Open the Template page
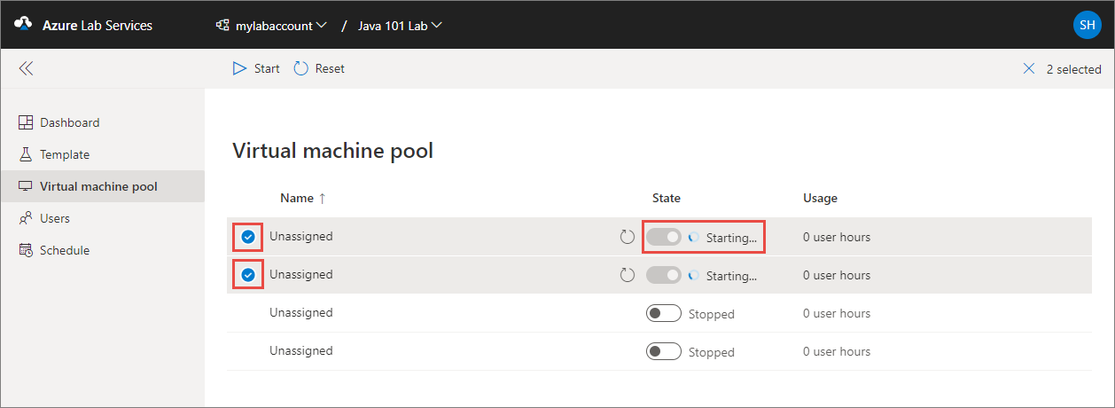This screenshot has width=1115, height=408. point(102,154)
